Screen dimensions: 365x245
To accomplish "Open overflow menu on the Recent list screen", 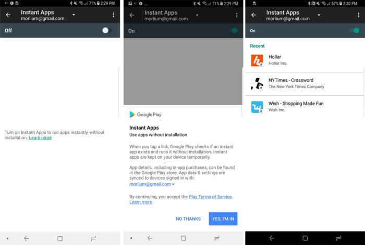I will point(358,15).
